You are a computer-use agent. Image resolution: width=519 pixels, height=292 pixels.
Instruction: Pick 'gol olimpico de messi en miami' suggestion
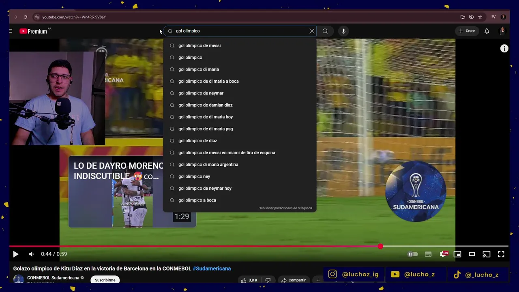click(x=240, y=152)
